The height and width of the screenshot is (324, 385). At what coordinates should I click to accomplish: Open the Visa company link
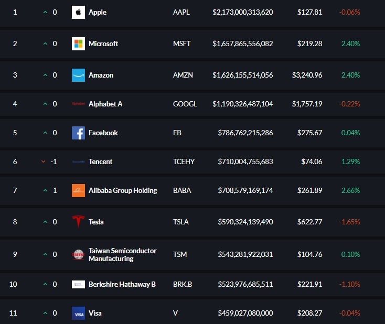click(x=95, y=313)
